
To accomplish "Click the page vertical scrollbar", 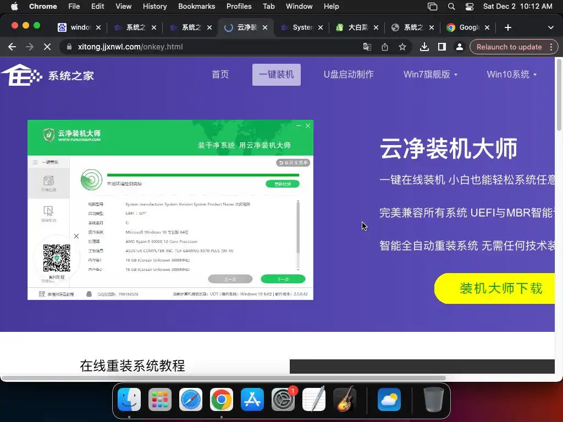I will [559, 95].
